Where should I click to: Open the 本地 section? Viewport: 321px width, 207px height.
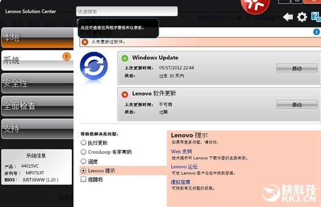pyautogui.click(x=37, y=37)
